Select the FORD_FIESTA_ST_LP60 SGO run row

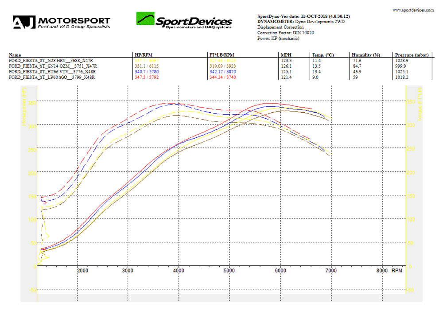pyautogui.click(x=220, y=77)
